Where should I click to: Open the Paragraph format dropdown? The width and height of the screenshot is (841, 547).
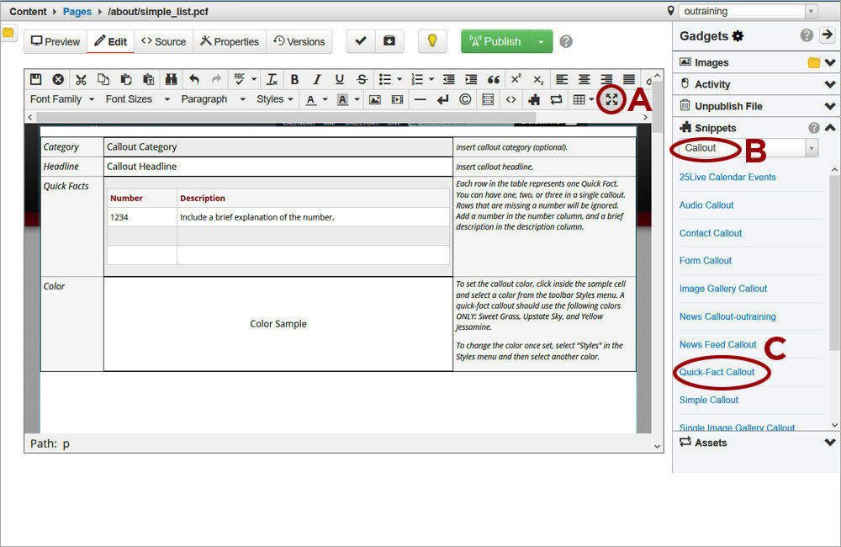(x=213, y=99)
